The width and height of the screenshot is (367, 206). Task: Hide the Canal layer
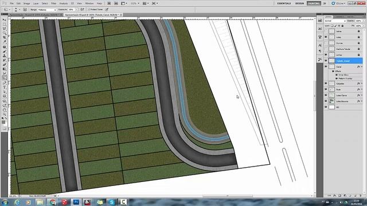(326, 66)
